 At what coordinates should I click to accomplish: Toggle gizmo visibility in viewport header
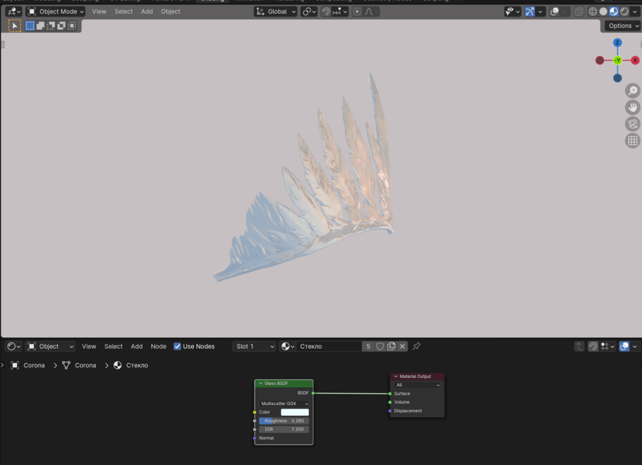pyautogui.click(x=530, y=11)
